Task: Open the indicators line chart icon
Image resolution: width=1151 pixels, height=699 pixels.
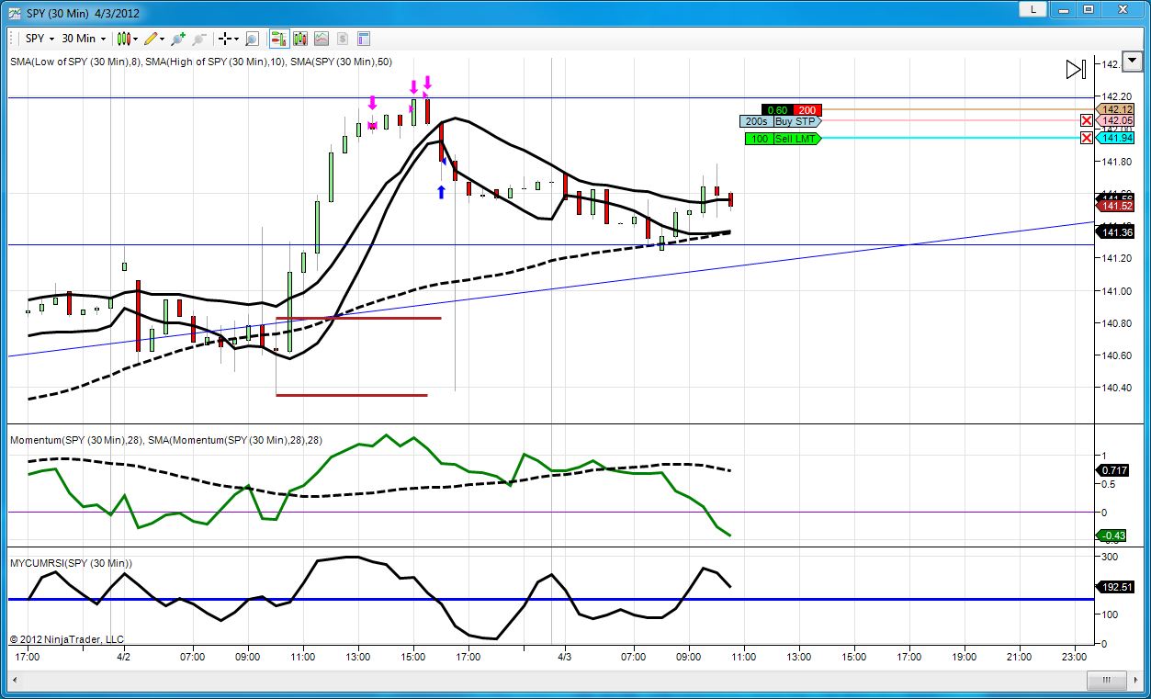Action: [x=322, y=39]
